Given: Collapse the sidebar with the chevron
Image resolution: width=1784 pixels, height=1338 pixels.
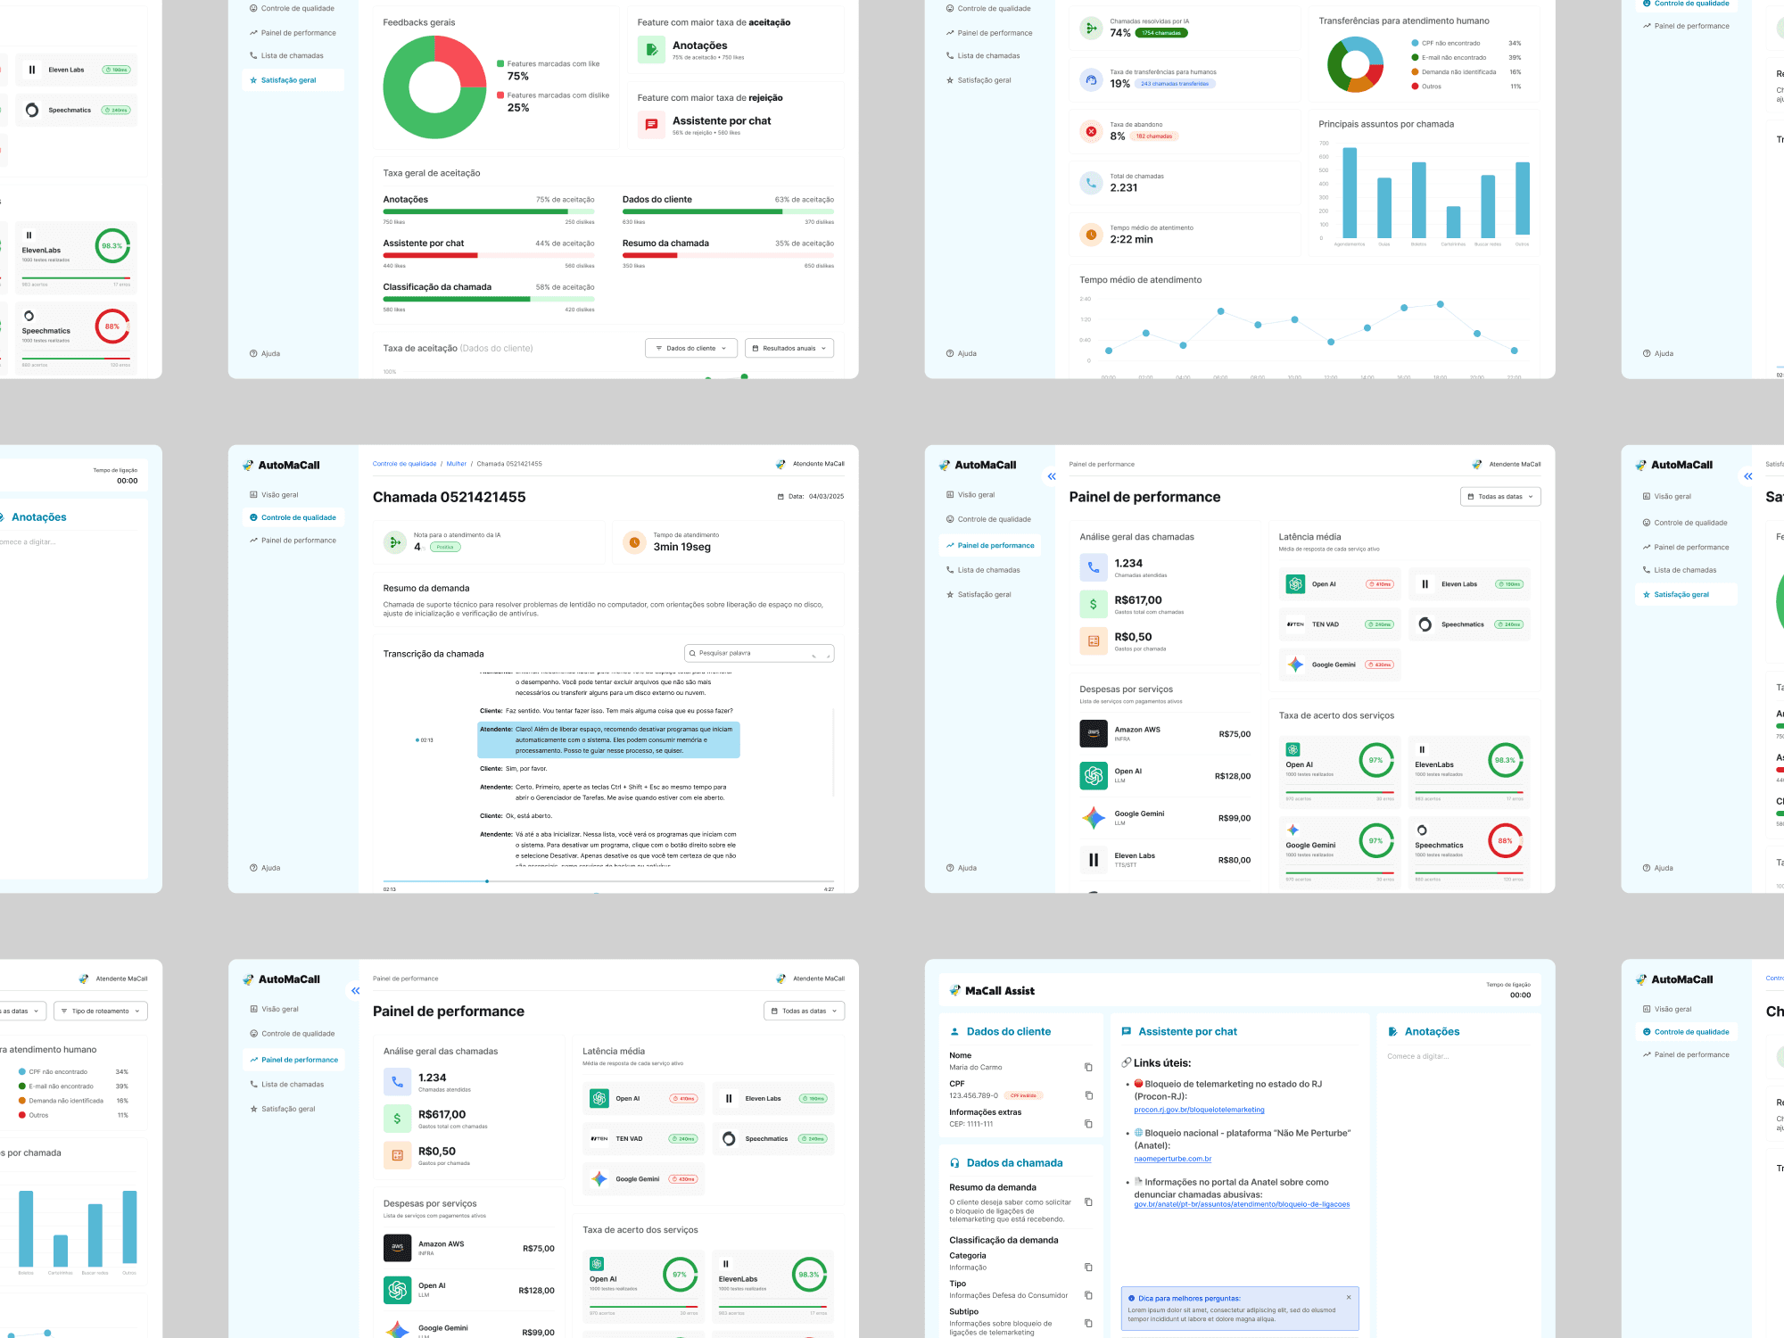Looking at the screenshot, I should (x=1051, y=476).
